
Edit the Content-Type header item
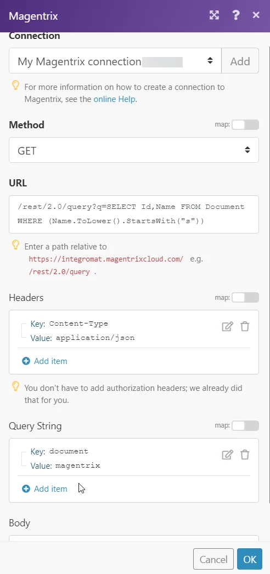point(228,327)
